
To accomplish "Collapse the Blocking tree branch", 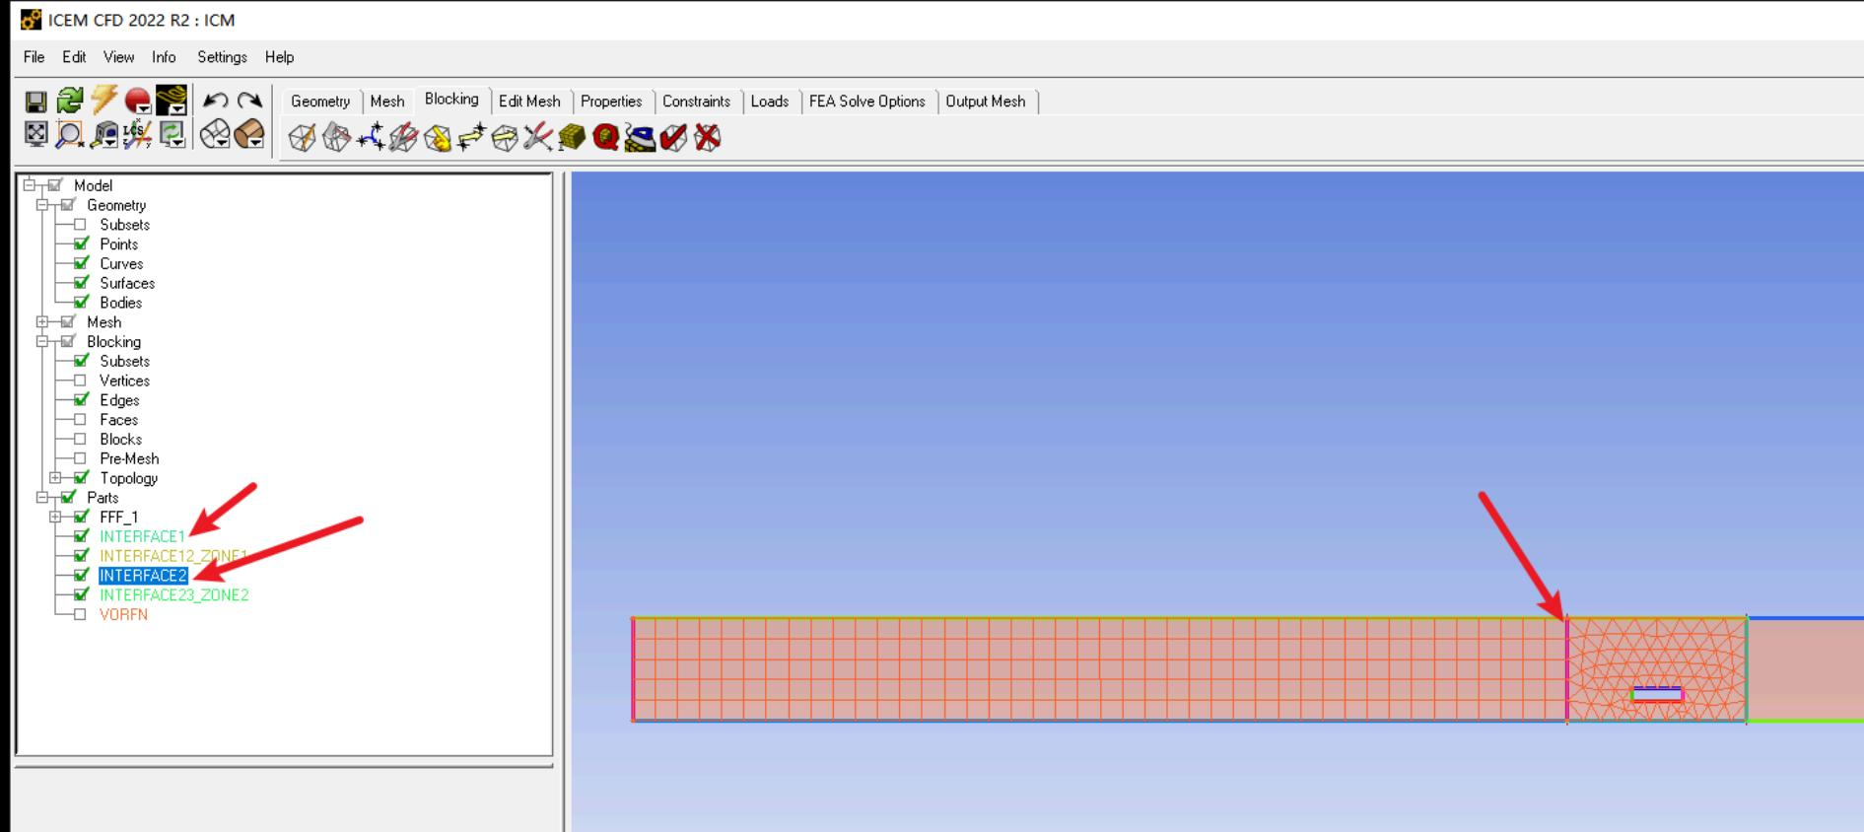I will (42, 342).
